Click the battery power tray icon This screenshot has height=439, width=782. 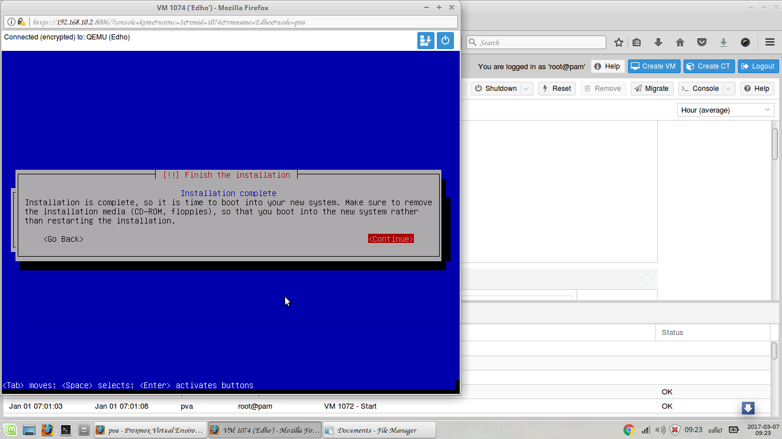[x=734, y=430]
